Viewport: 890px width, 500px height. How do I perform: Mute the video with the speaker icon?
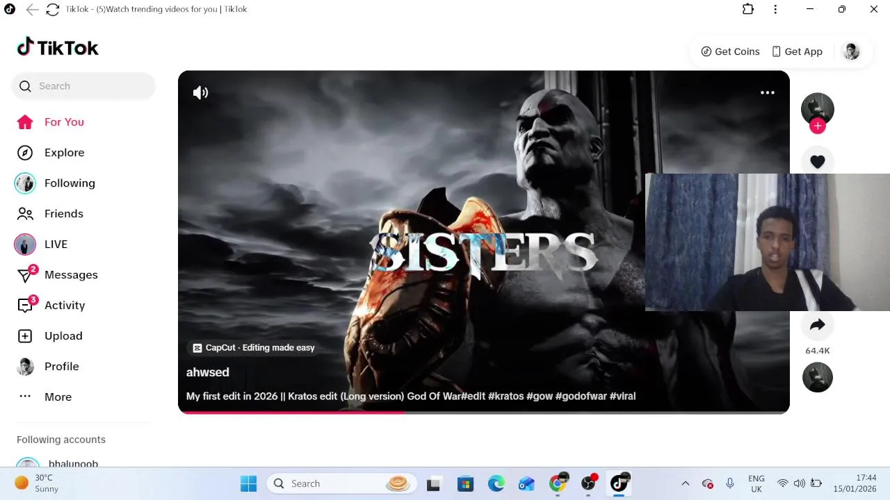pyautogui.click(x=200, y=92)
